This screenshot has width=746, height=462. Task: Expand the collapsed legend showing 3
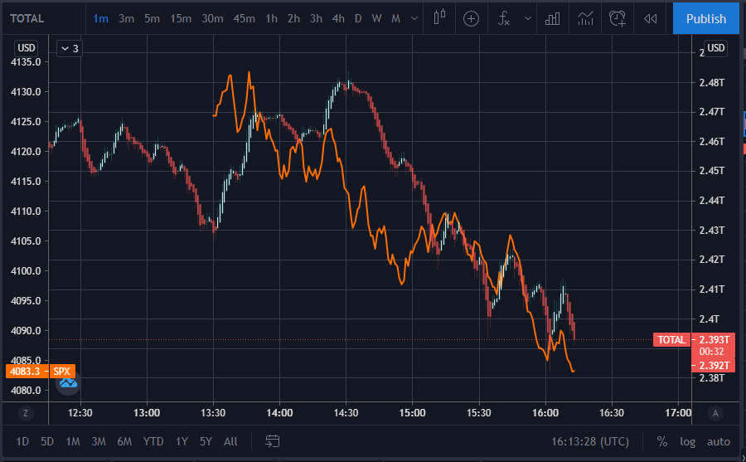point(70,49)
